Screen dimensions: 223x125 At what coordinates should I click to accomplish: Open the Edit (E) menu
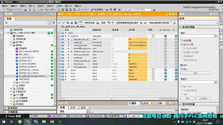[x=14, y=6]
